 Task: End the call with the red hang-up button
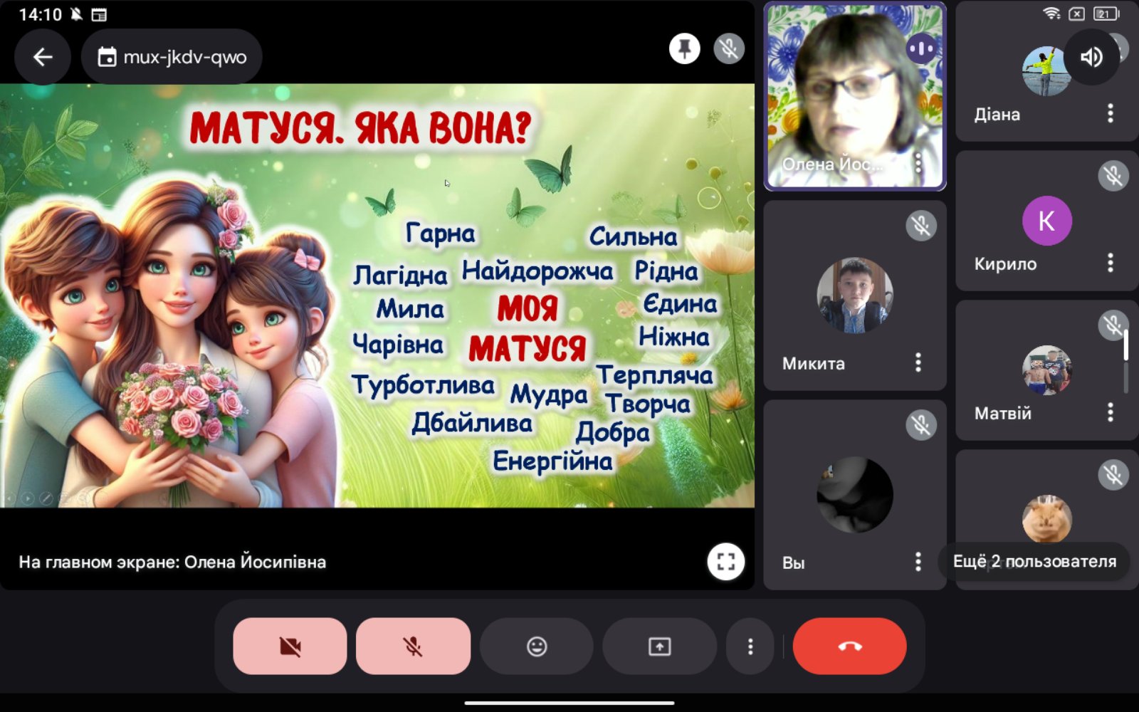point(850,646)
